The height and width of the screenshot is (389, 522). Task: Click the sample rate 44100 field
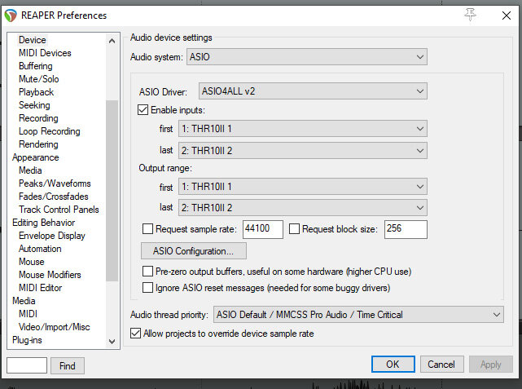tap(263, 229)
